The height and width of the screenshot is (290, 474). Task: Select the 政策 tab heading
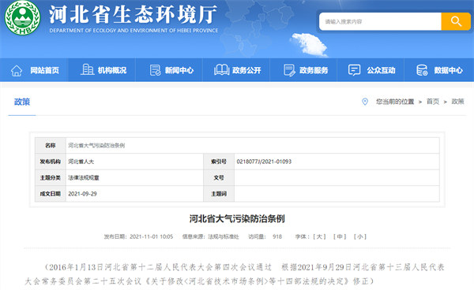click(22, 102)
